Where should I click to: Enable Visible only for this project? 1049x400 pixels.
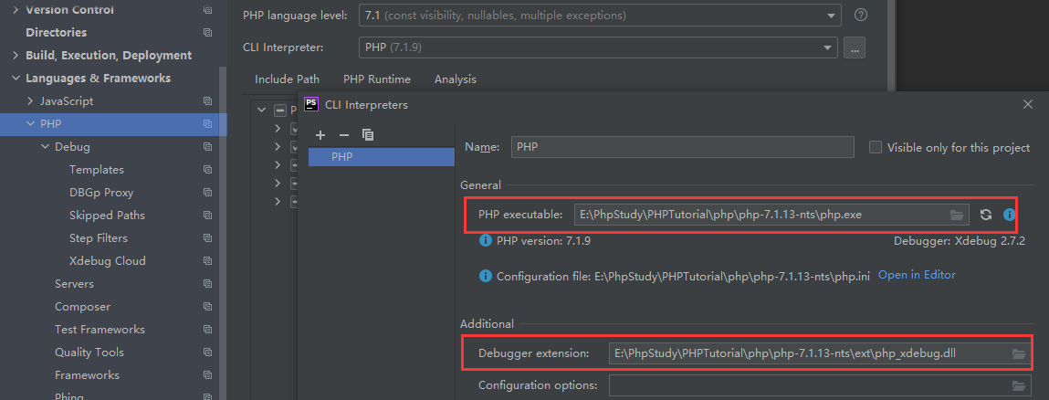point(875,147)
